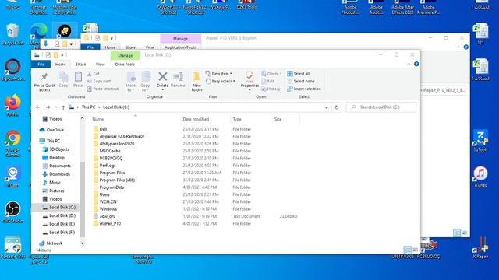Sort by Size column header

coord(278,119)
